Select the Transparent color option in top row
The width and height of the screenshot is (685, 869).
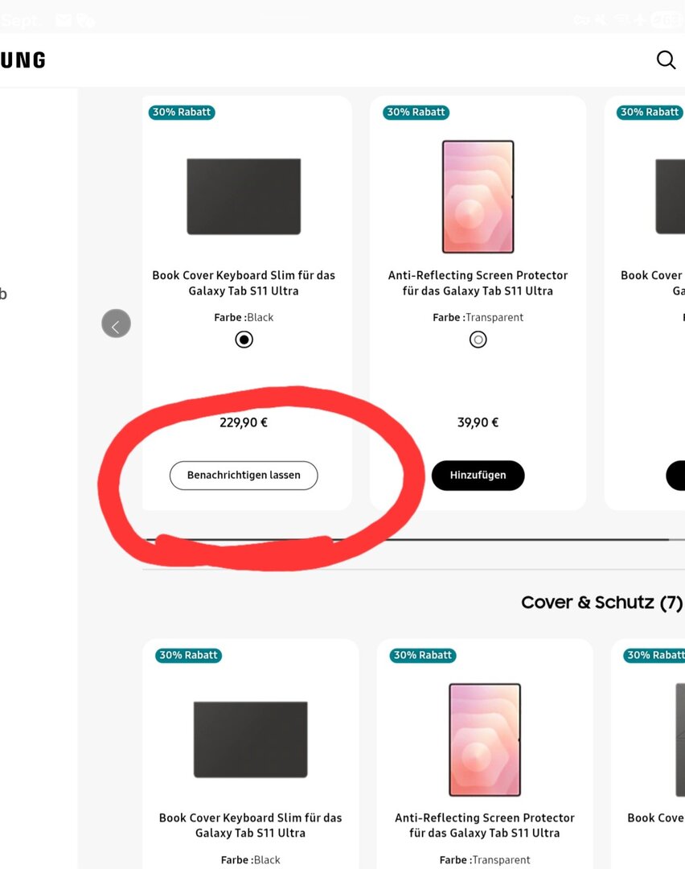pos(478,340)
